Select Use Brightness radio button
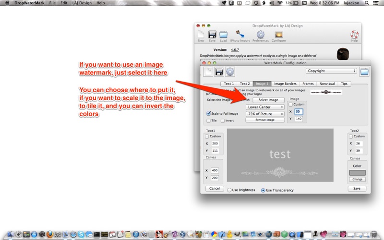384x240 pixels. click(229, 190)
